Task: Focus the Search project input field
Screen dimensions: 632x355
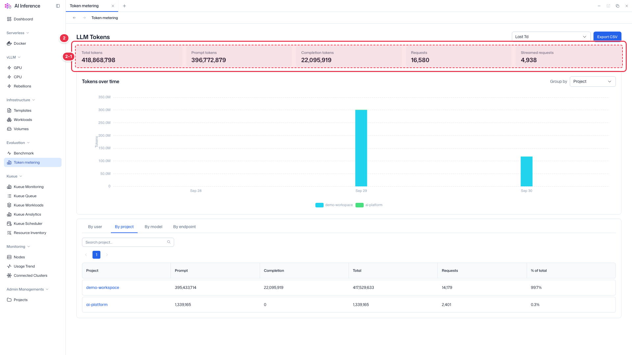Action: [x=128, y=242]
